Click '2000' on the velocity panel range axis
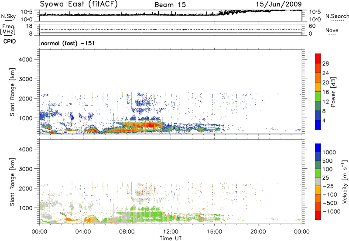The image size is (349, 241). point(25,188)
